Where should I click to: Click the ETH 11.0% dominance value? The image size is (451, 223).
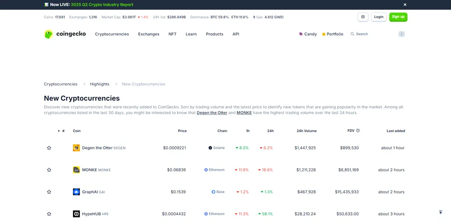pos(240,17)
